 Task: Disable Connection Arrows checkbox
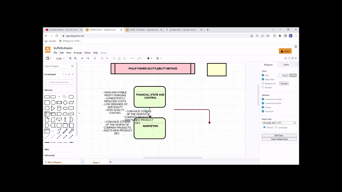coord(263,99)
